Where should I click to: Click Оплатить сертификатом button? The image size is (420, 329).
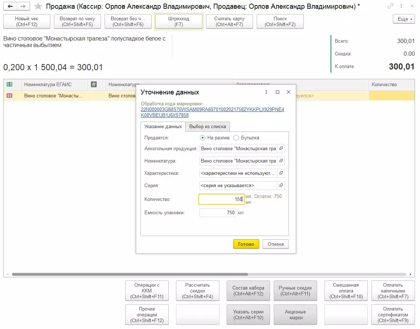click(393, 315)
